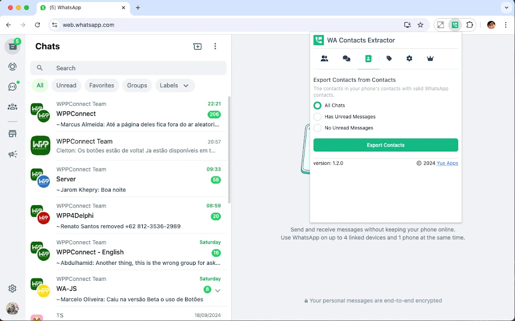Select the Has Unread Messages radio option
The image size is (515, 321).
[317, 116]
